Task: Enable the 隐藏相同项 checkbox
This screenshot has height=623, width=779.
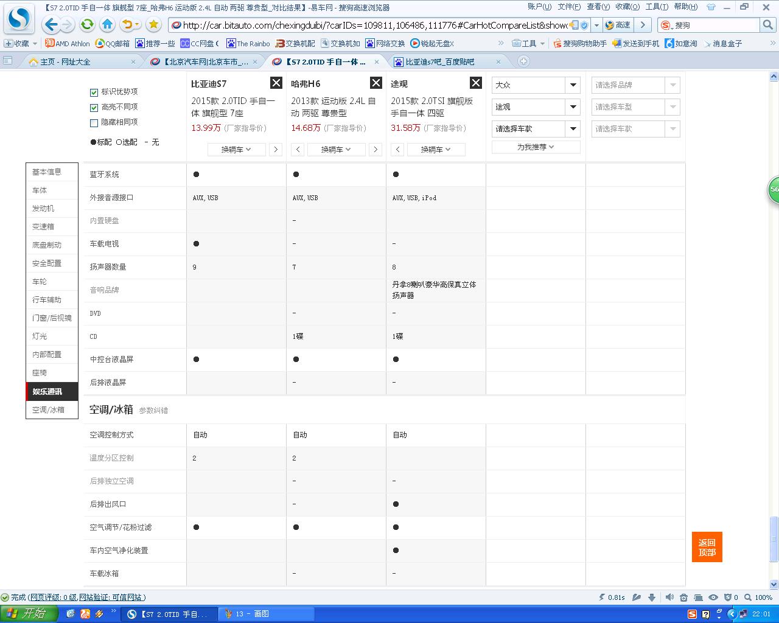Action: point(94,123)
